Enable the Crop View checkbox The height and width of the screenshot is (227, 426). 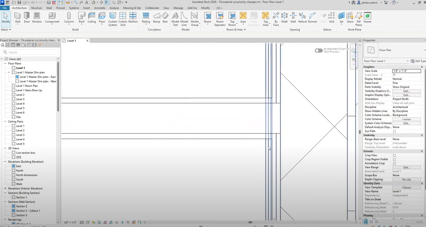point(394,155)
